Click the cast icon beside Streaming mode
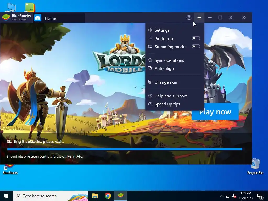268x201 pixels. (150, 47)
